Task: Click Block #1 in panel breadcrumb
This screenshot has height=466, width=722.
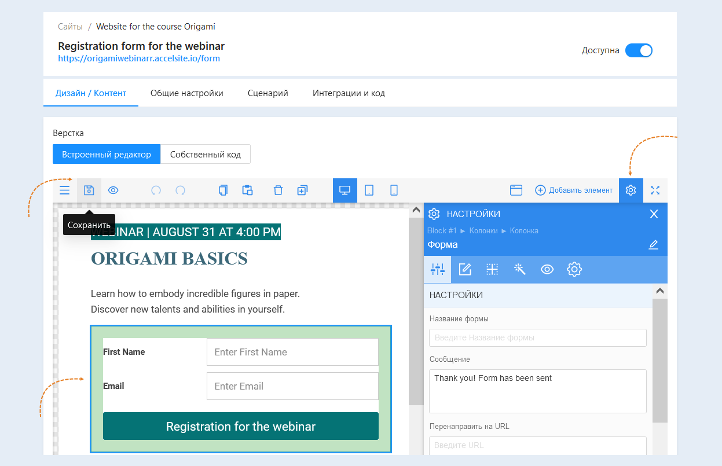Action: click(442, 230)
